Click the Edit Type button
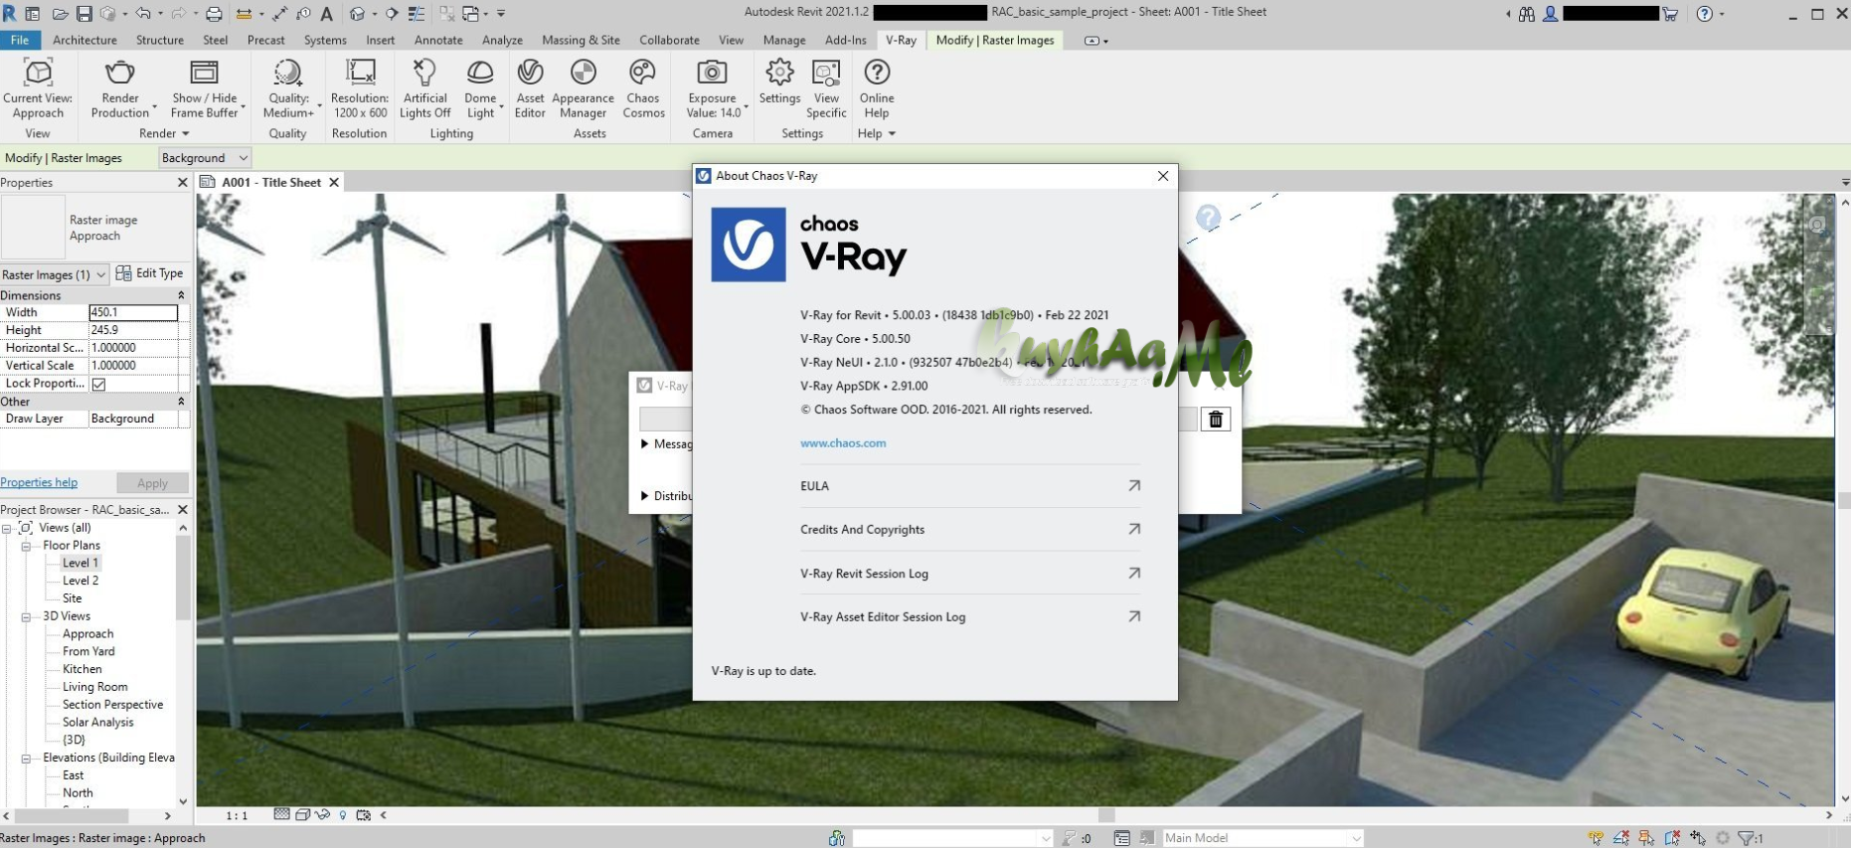The image size is (1851, 848). click(x=150, y=273)
